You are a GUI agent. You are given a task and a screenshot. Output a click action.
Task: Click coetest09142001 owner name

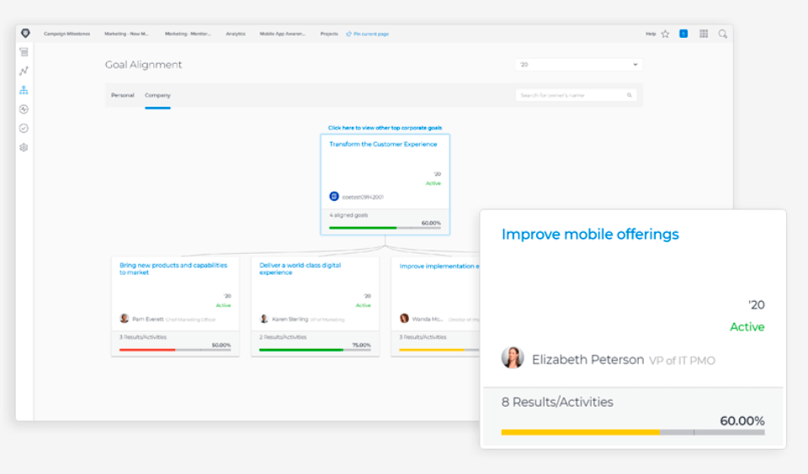pyautogui.click(x=363, y=197)
